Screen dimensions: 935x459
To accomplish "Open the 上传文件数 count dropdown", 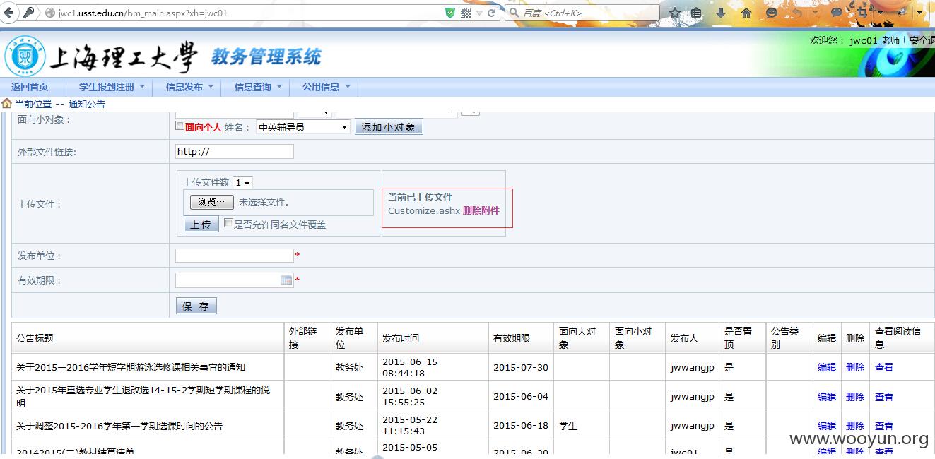I will pyautogui.click(x=242, y=182).
